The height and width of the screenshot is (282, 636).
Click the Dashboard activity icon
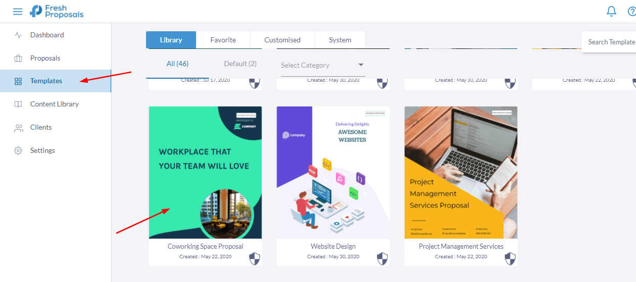[x=18, y=35]
